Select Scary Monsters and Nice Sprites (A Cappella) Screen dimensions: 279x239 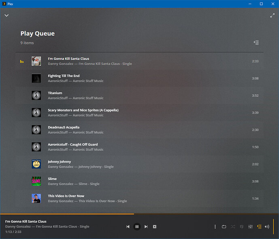[x=83, y=110]
